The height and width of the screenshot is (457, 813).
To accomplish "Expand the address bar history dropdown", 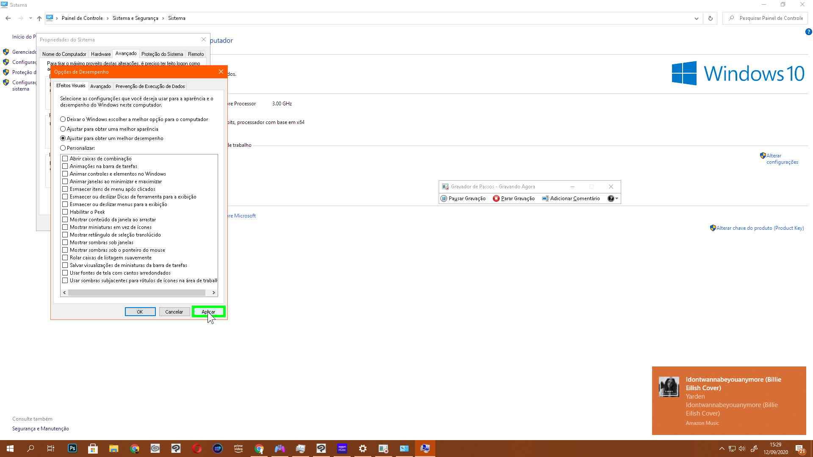I will (696, 18).
